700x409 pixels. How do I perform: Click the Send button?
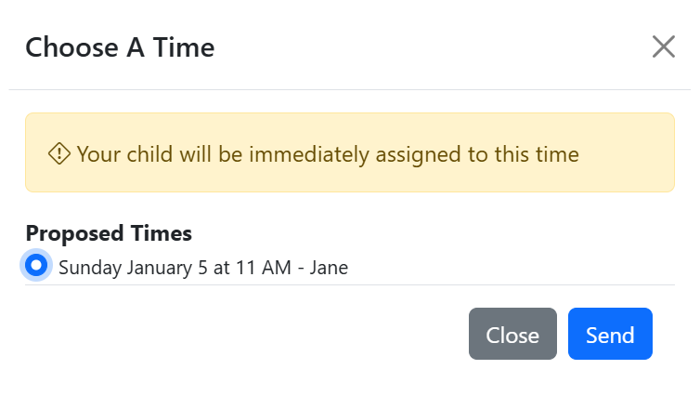pos(610,334)
